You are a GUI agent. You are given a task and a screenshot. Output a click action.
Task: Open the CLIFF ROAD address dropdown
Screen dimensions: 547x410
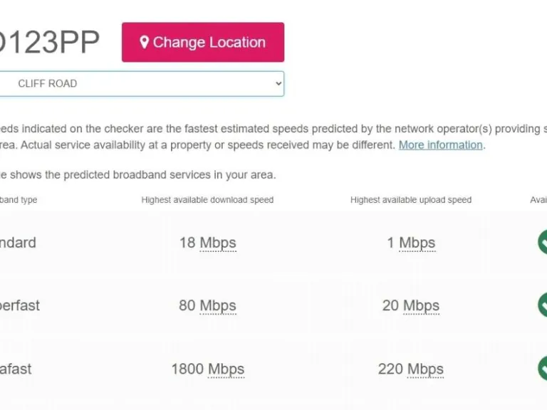(135, 83)
